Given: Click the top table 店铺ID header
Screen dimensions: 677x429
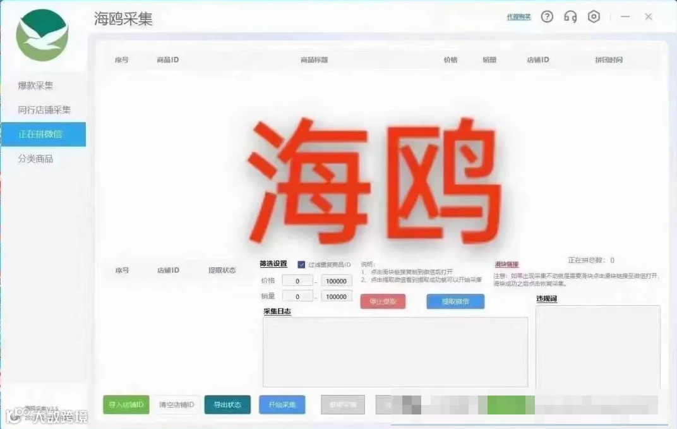Looking at the screenshot, I should point(538,59).
